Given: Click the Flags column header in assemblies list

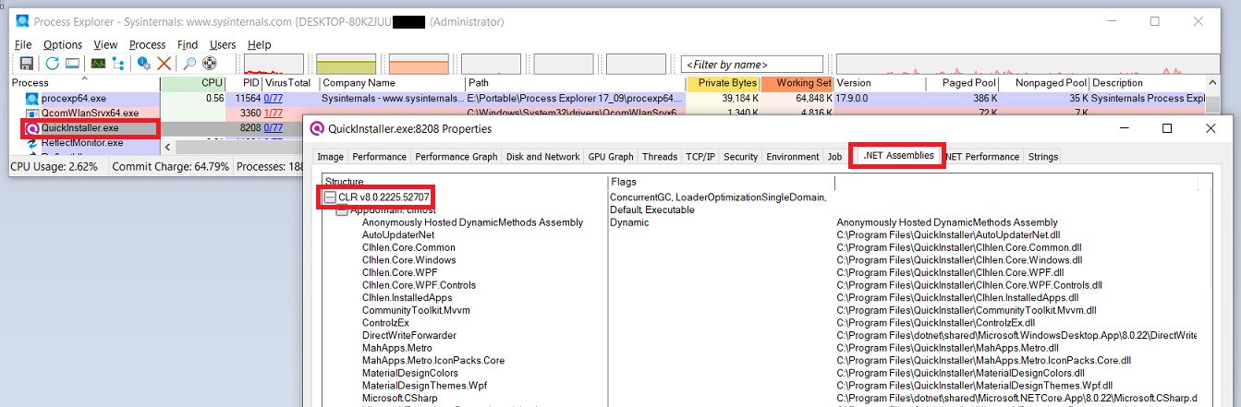Looking at the screenshot, I should tap(722, 182).
